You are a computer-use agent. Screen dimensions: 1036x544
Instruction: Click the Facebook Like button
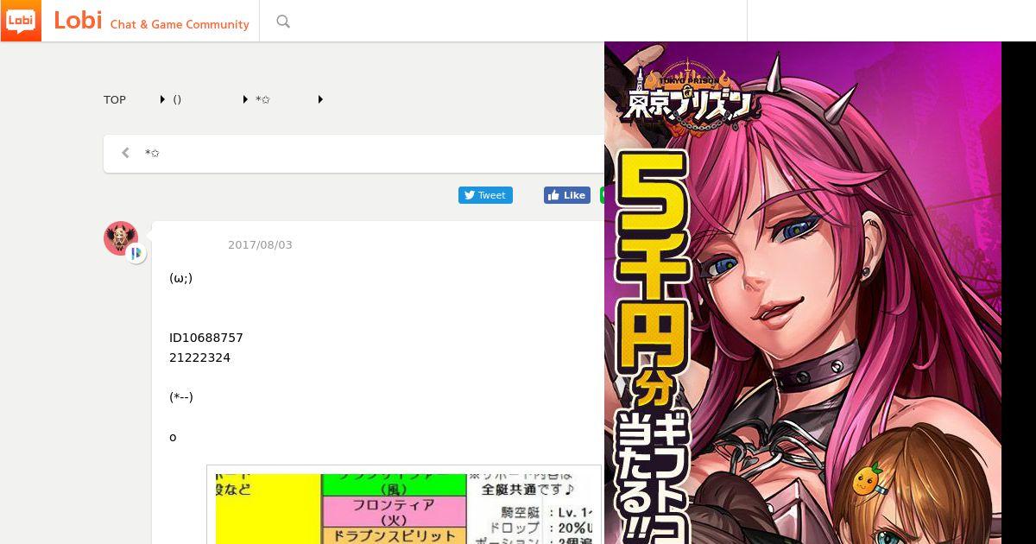567,195
